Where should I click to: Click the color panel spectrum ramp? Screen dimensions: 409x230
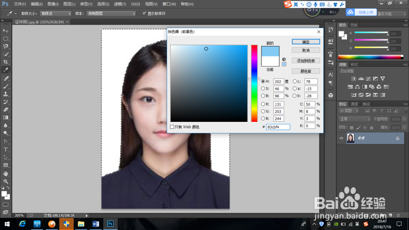tap(371, 57)
